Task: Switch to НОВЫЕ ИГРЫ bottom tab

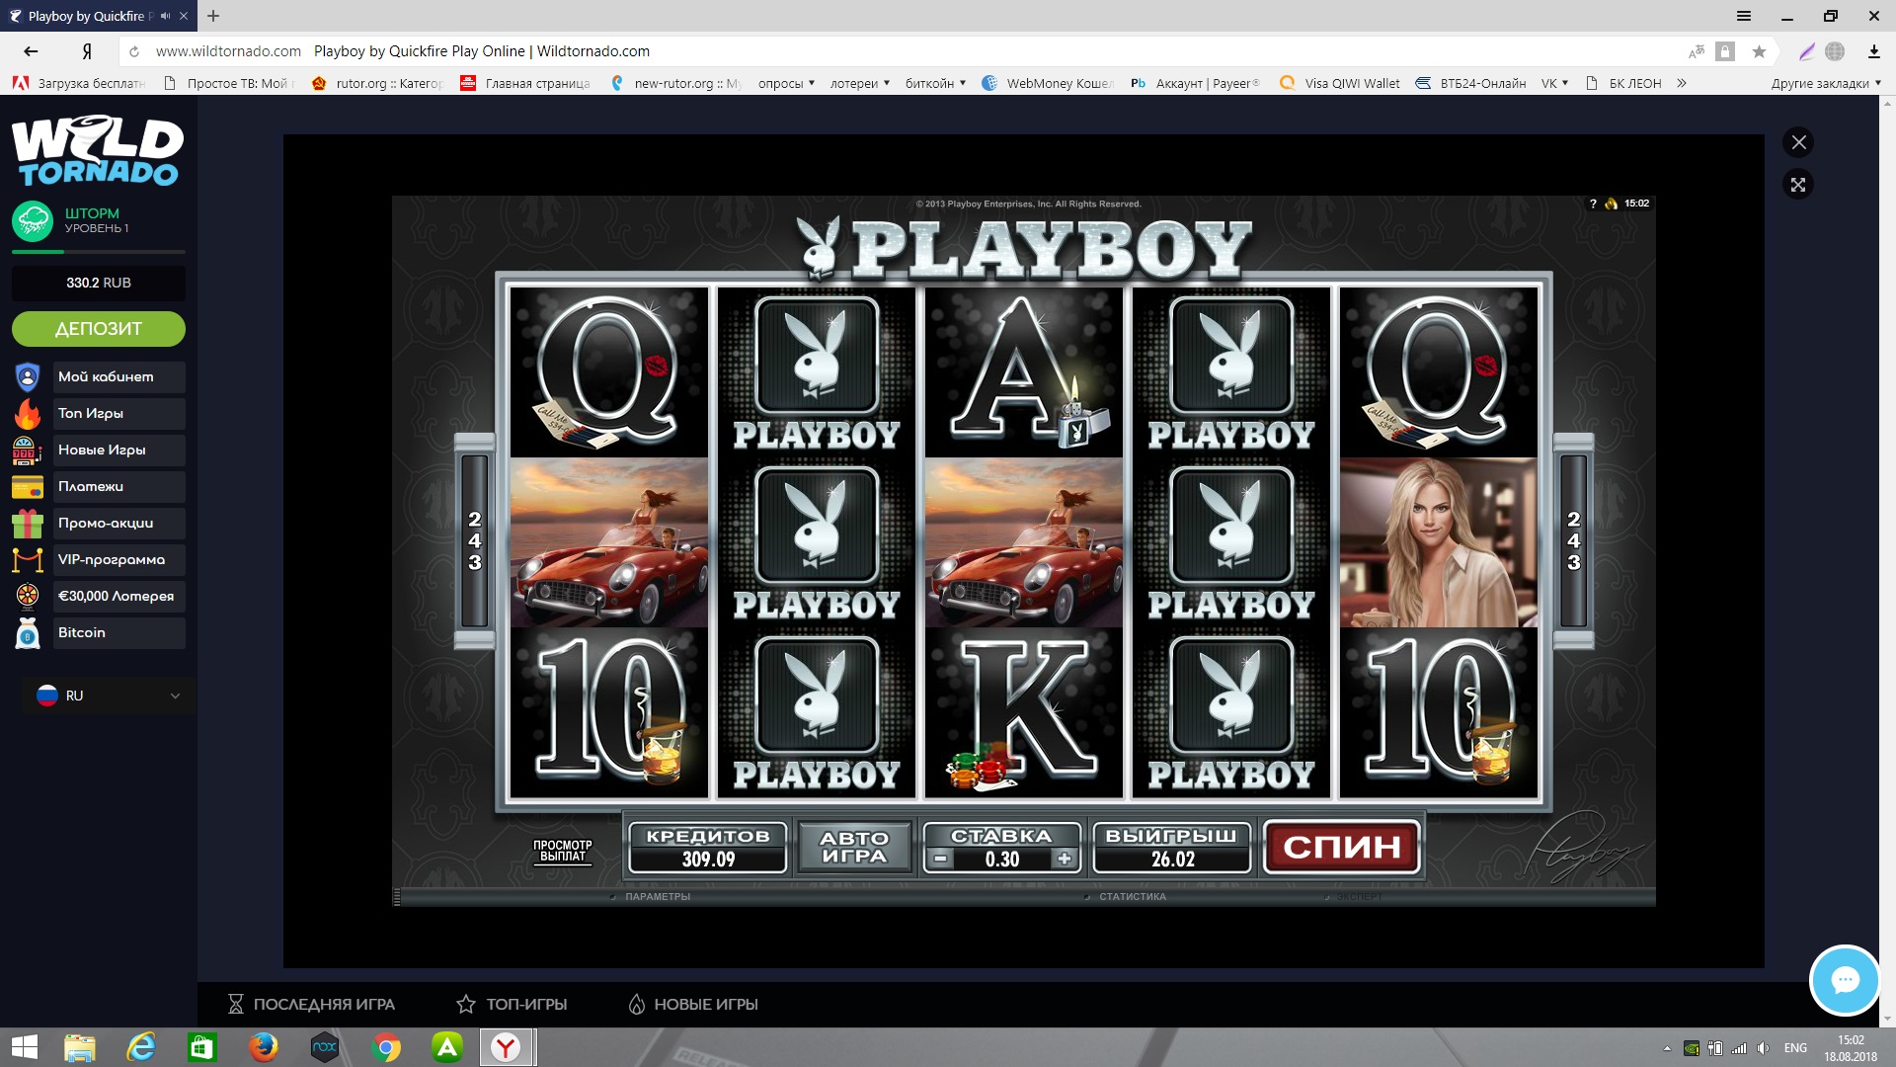Action: pyautogui.click(x=693, y=1004)
